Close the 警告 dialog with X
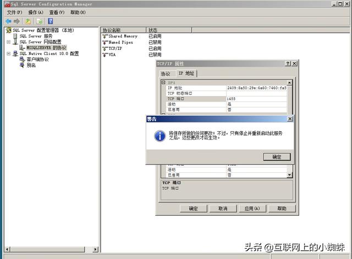This screenshot has width=352, height=259. (x=290, y=119)
